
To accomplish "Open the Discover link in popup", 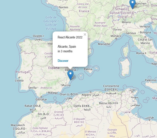I will coord(63,61).
